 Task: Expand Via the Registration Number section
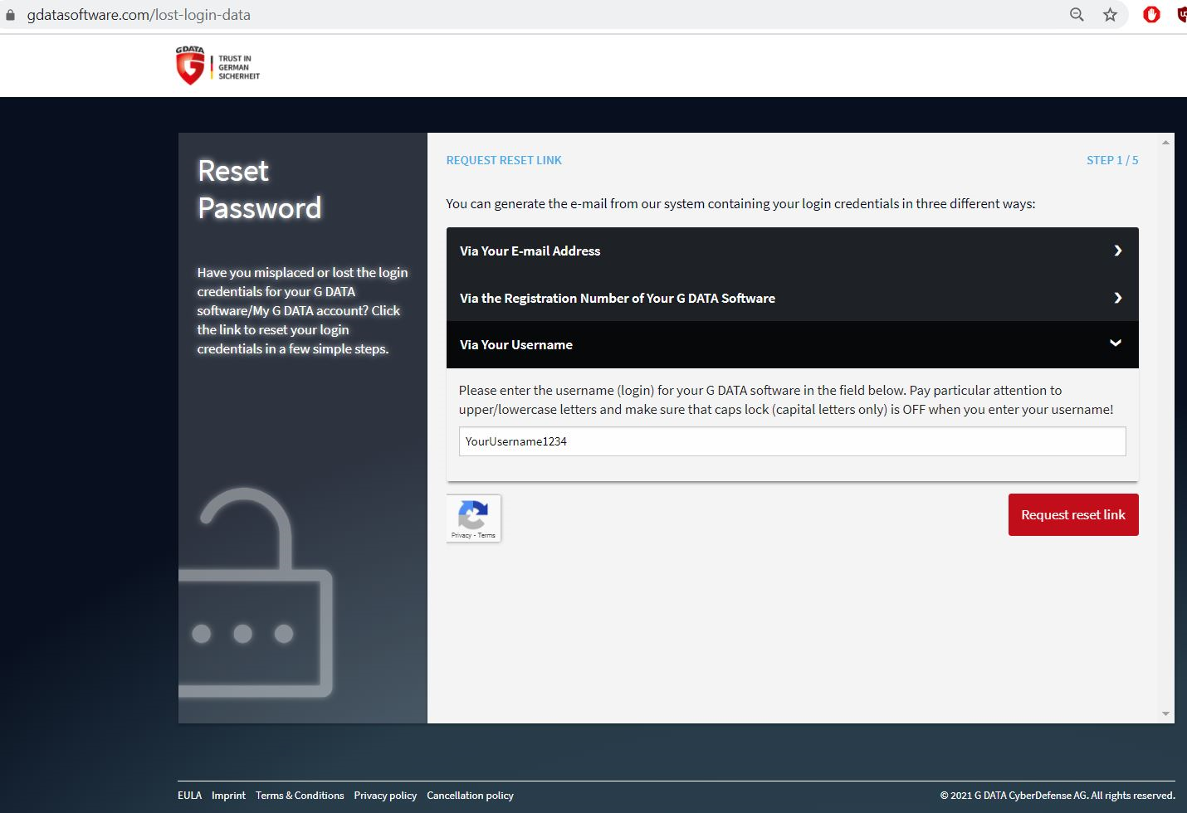click(793, 298)
